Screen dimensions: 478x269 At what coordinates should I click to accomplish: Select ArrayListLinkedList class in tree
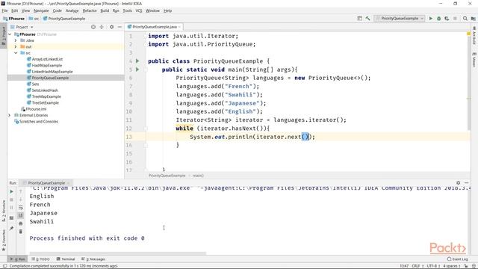pos(45,59)
